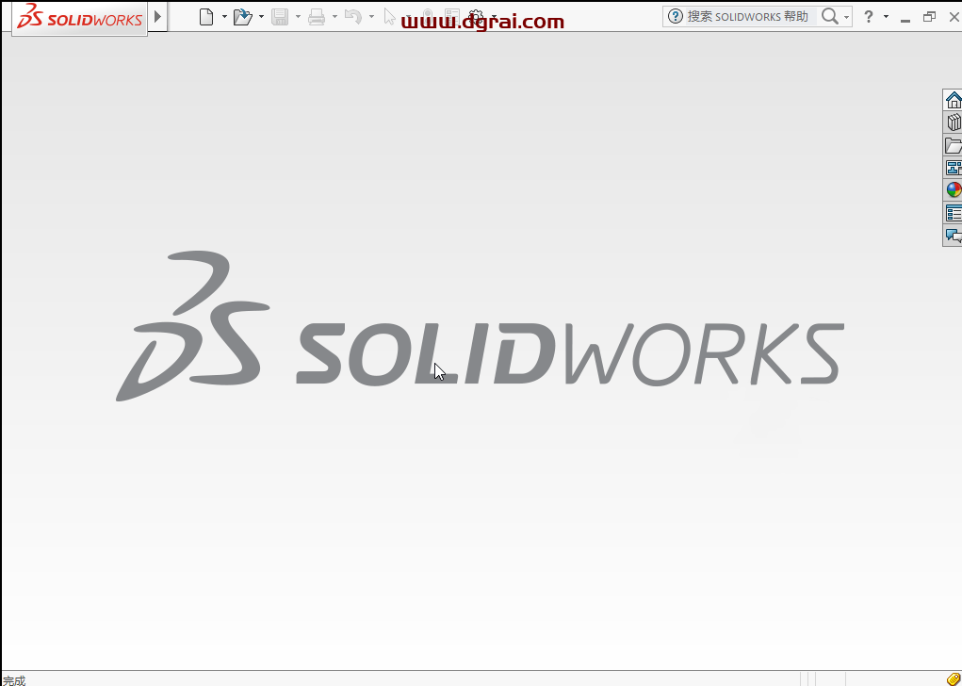Expand the Open file dropdown arrow

point(261,17)
